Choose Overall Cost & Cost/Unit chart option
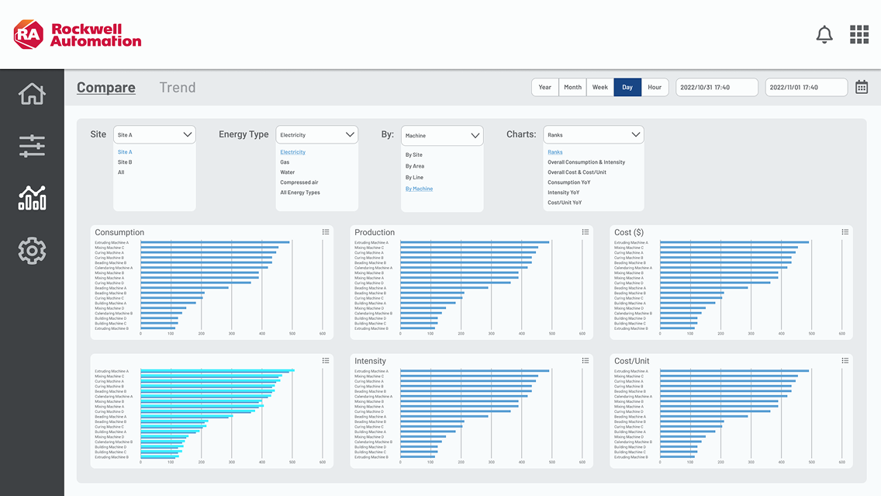 coord(577,172)
